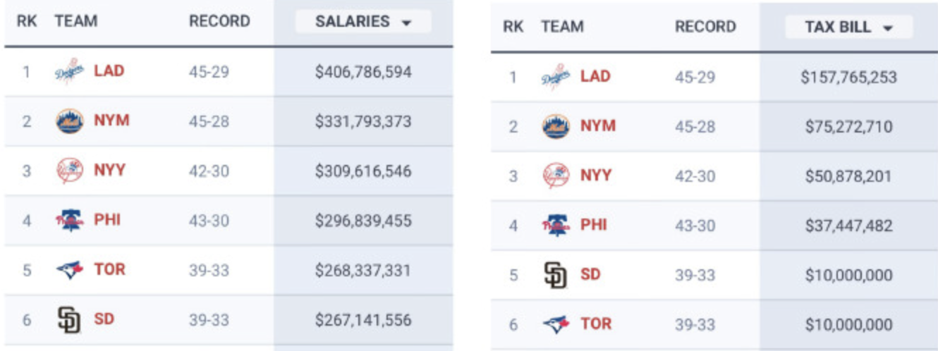Click the Mets $75,272,710 tax bill value
The image size is (938, 351).
pyautogui.click(x=848, y=127)
